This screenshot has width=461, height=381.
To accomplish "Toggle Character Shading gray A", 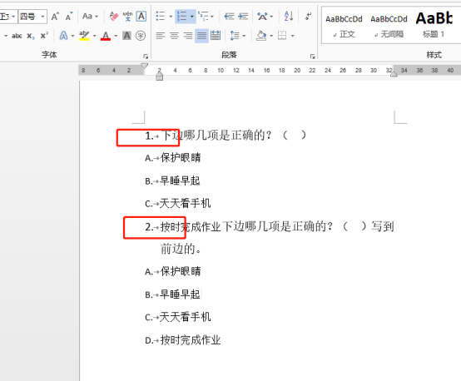I will click(126, 36).
